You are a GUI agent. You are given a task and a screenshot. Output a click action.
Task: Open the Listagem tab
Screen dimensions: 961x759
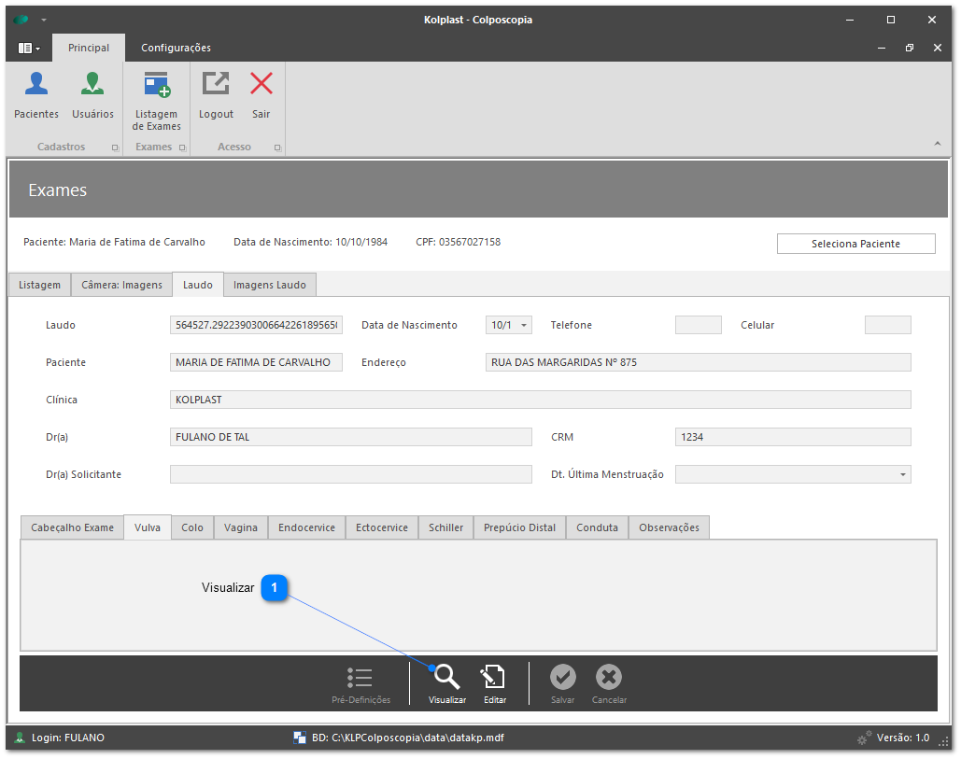pos(40,285)
